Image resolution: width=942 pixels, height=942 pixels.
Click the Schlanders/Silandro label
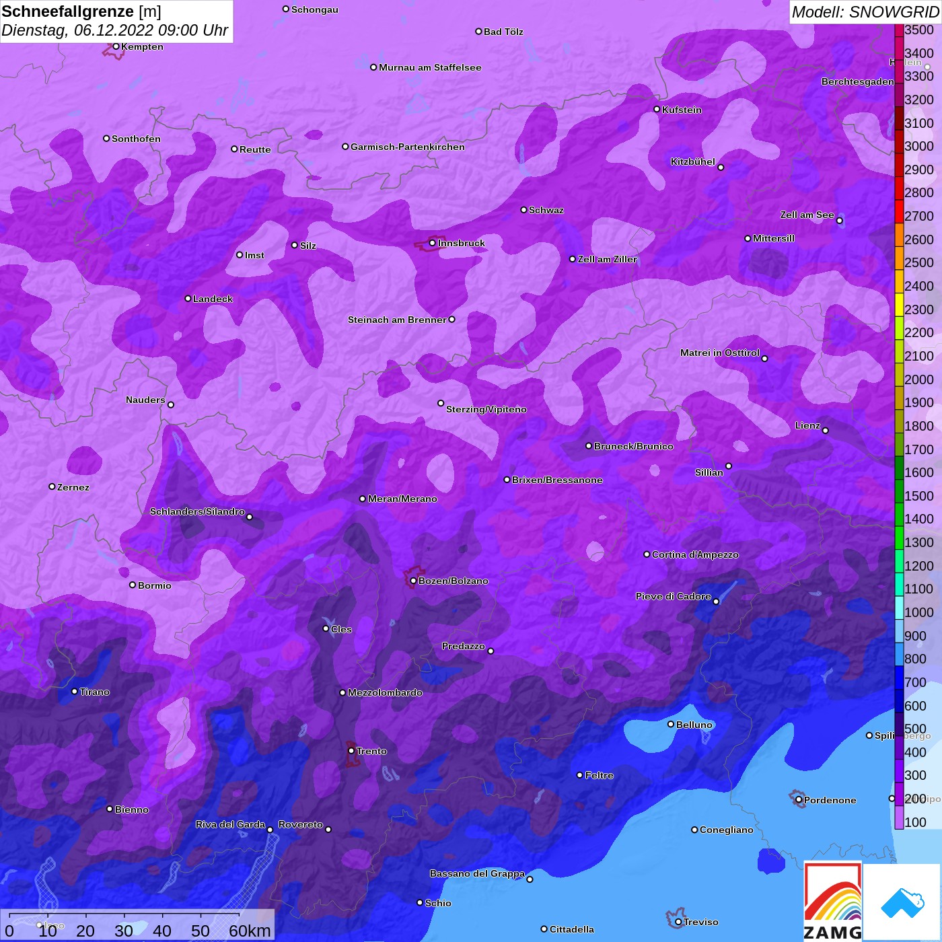(x=197, y=511)
